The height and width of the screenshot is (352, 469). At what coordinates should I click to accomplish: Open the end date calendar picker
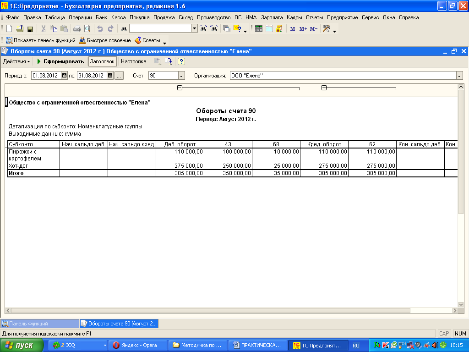tap(110, 76)
